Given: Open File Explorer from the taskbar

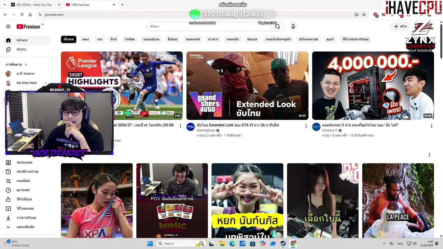Looking at the screenshot, I should point(222,243).
